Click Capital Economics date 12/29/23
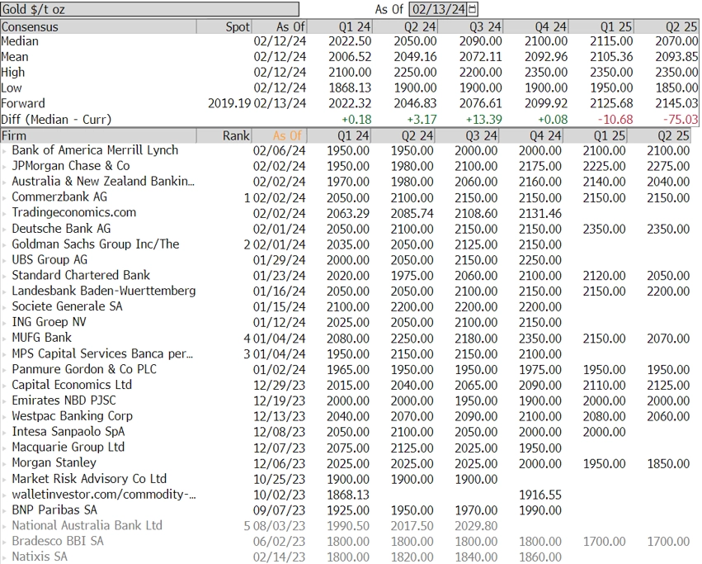This screenshot has width=702, height=564. 279,385
